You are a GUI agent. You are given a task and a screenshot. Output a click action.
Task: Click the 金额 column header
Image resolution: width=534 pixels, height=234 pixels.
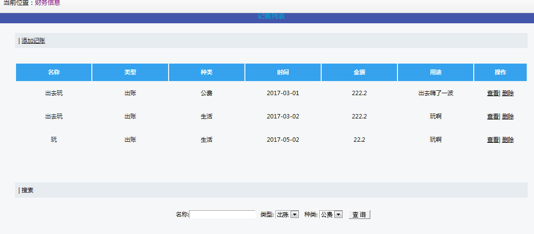(359, 72)
